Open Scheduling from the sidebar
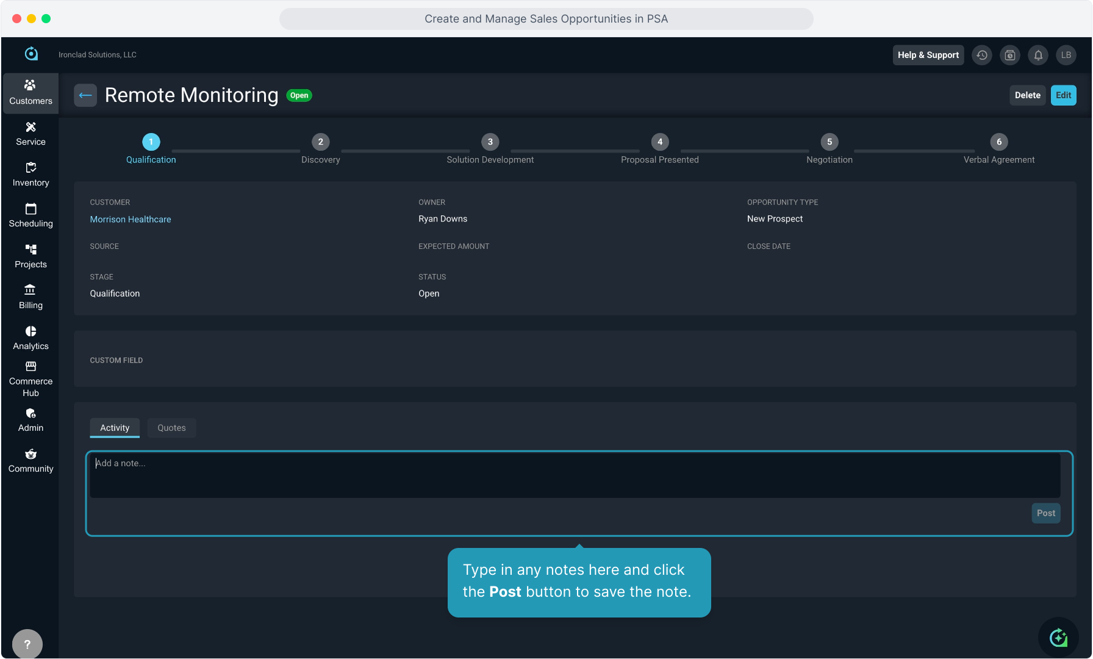 coord(30,215)
